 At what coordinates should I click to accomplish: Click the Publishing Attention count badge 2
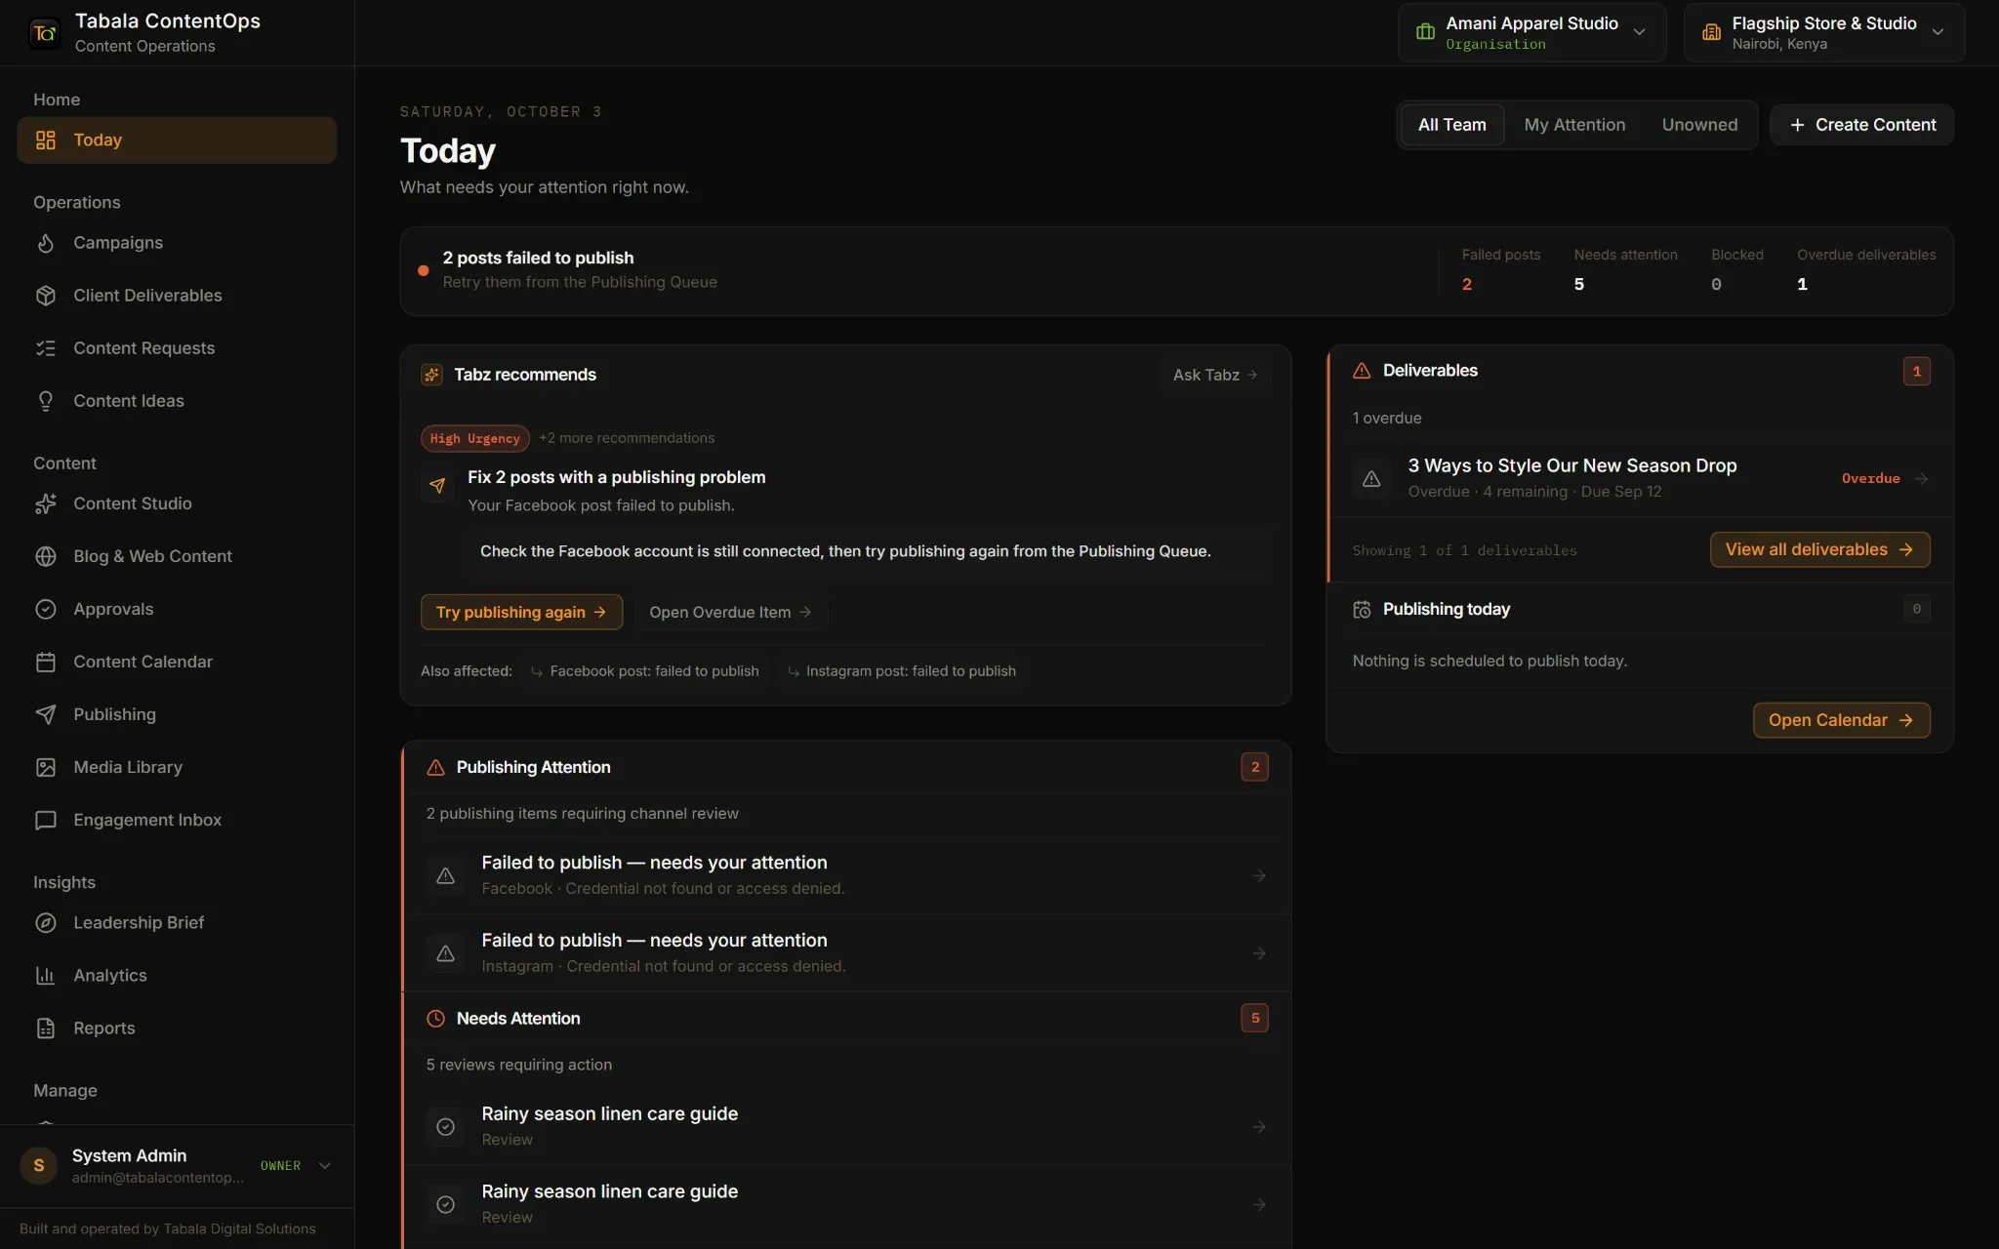click(1254, 767)
